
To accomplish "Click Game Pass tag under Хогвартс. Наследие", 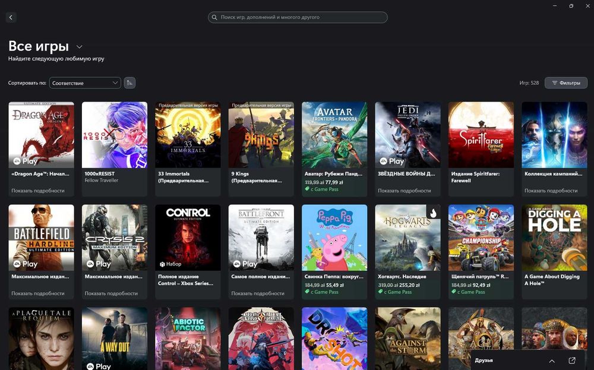I will (x=395, y=292).
